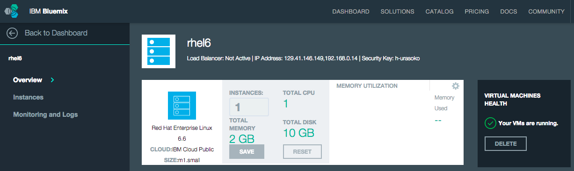574x171 pixels.
Task: Open the Docs link
Action: pos(509,12)
